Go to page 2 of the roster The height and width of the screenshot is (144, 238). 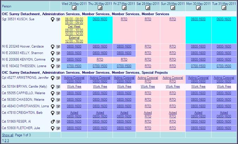[5, 140]
